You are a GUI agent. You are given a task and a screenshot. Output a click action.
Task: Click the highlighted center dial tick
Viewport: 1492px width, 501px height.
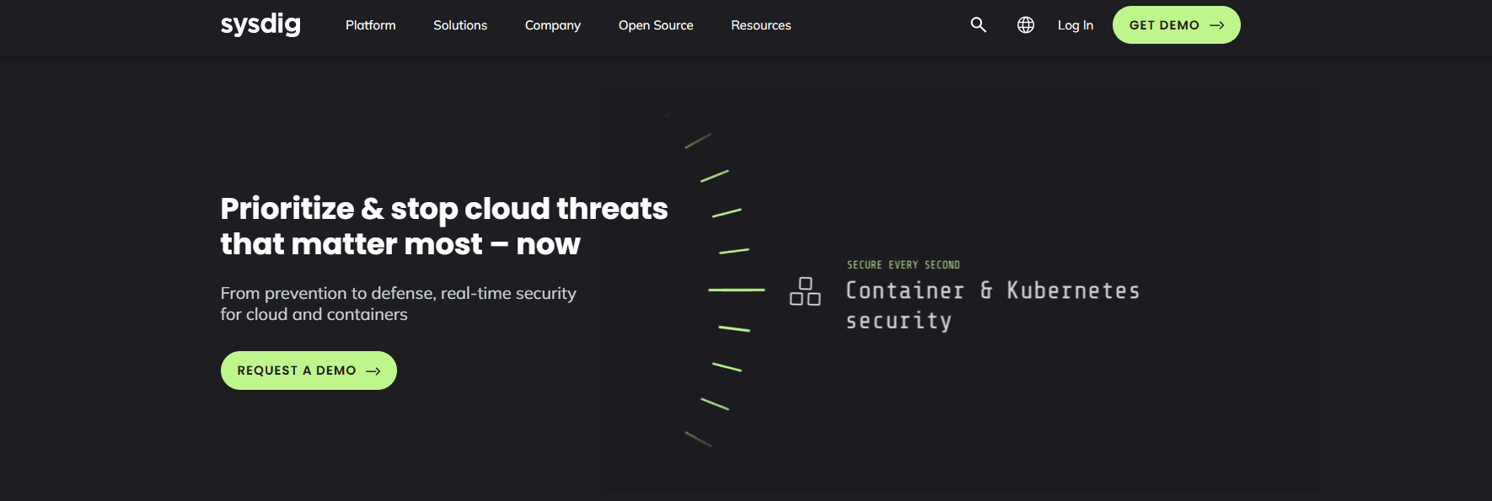point(736,290)
